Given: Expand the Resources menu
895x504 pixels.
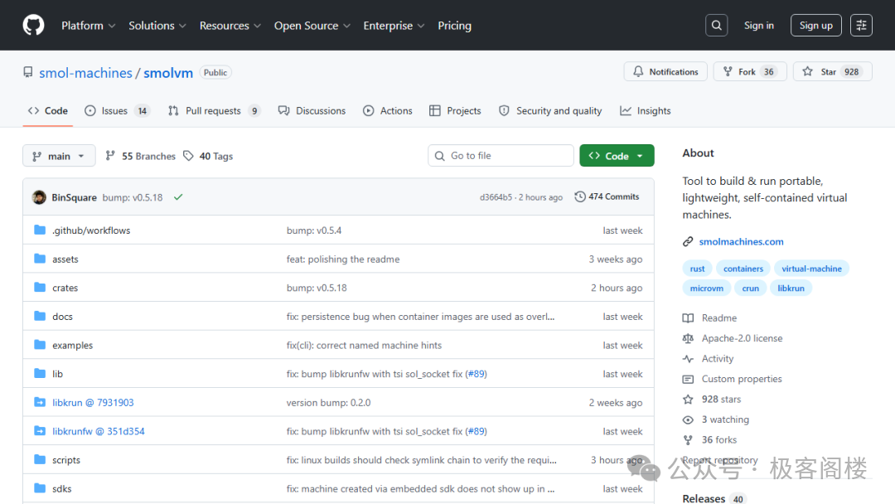Looking at the screenshot, I should (x=230, y=26).
